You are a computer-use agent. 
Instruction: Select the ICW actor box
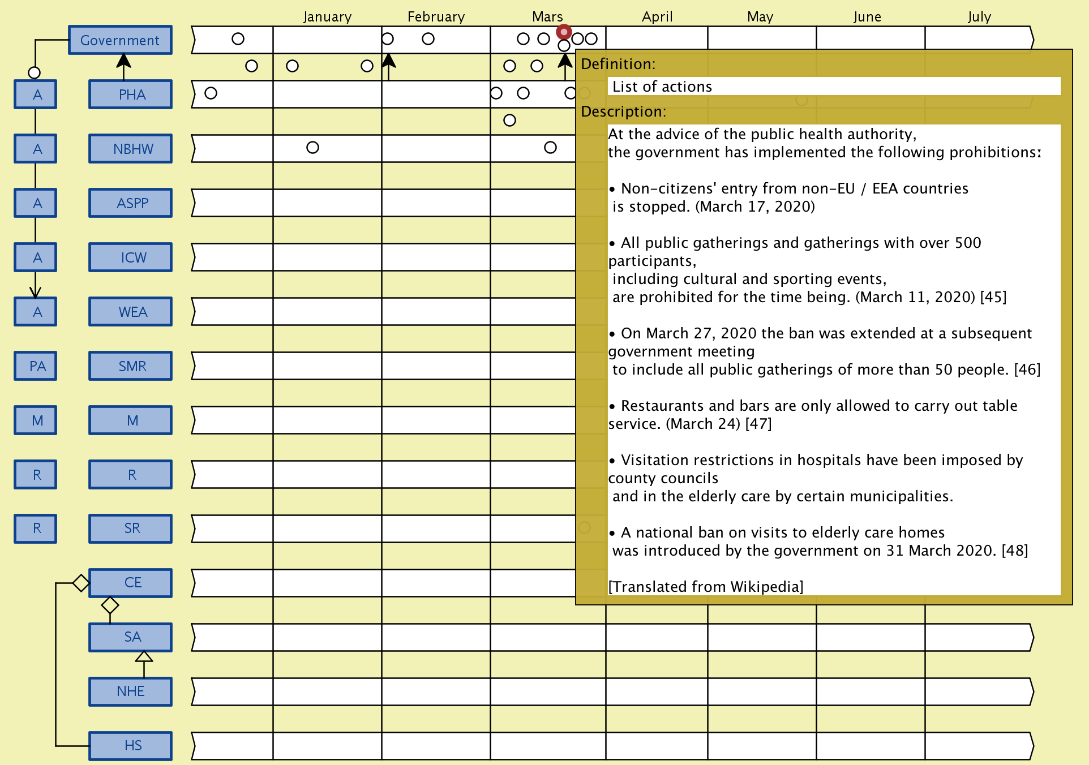click(x=131, y=257)
